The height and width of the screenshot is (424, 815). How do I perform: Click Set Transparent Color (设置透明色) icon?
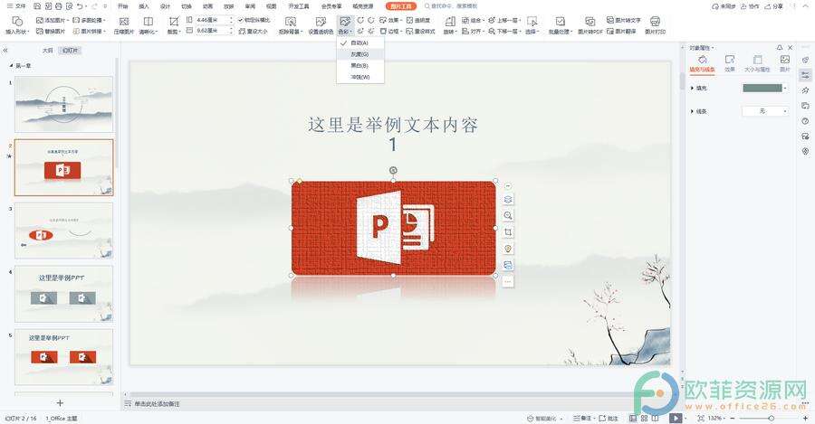coord(321,22)
